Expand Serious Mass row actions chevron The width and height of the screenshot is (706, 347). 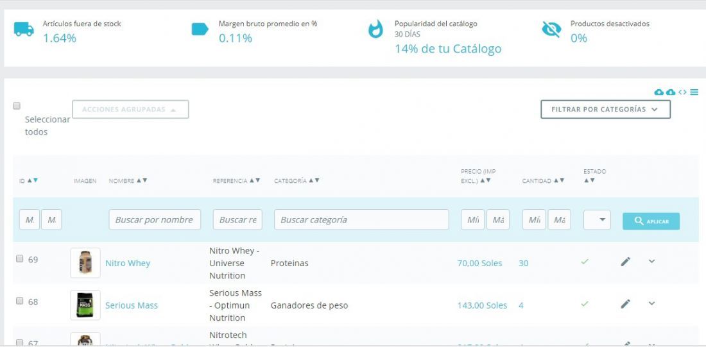(x=651, y=303)
